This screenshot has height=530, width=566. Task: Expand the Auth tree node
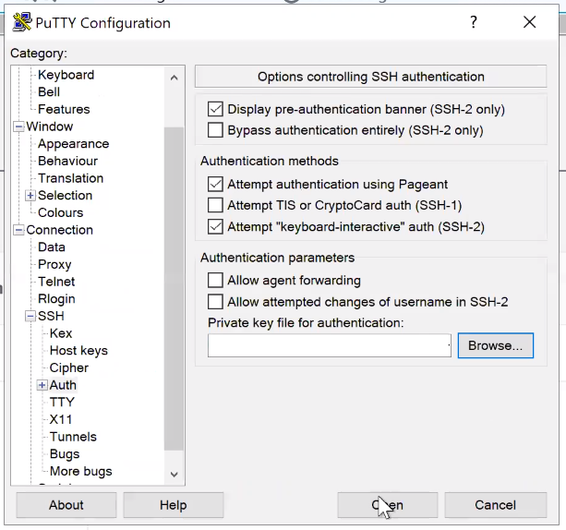coord(42,385)
